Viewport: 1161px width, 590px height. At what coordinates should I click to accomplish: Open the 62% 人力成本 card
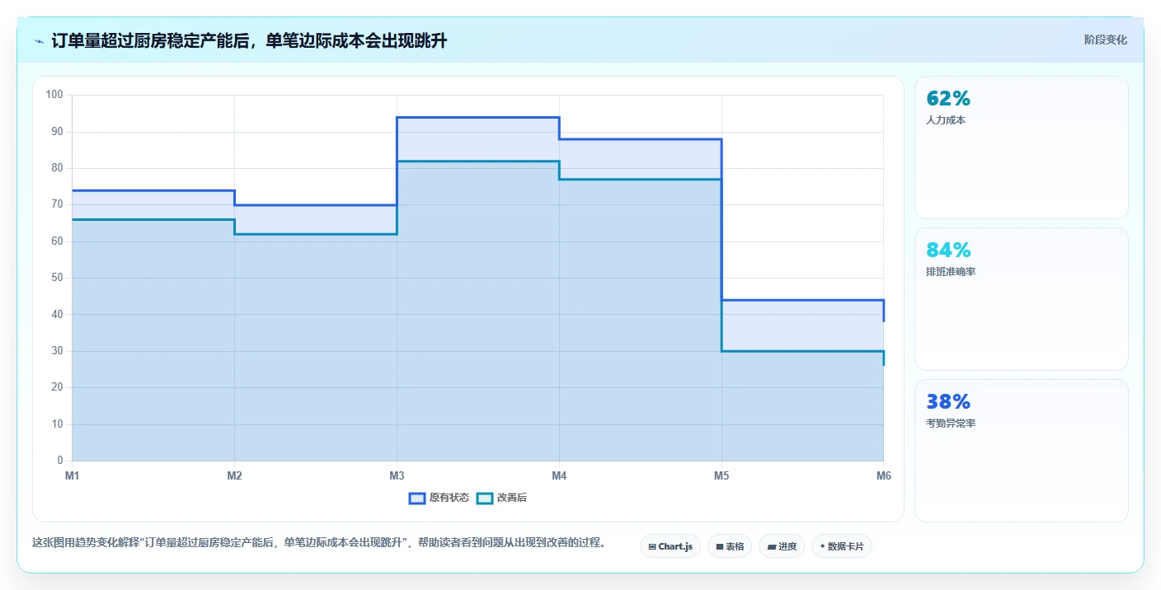point(1022,147)
